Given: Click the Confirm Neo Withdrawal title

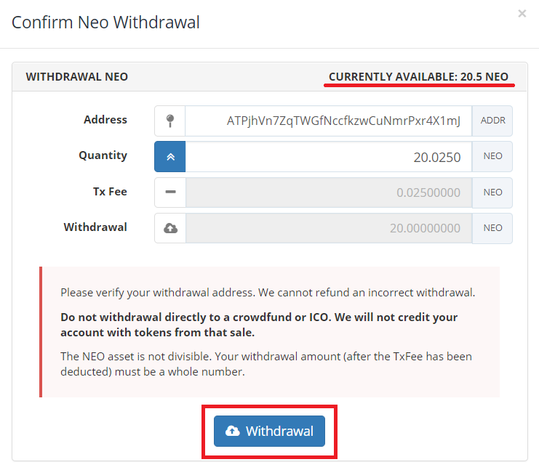Looking at the screenshot, I should click(x=106, y=23).
